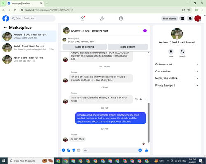206x164 pixels.
Task: Click the chat scrollbar thumb
Action: [148, 123]
